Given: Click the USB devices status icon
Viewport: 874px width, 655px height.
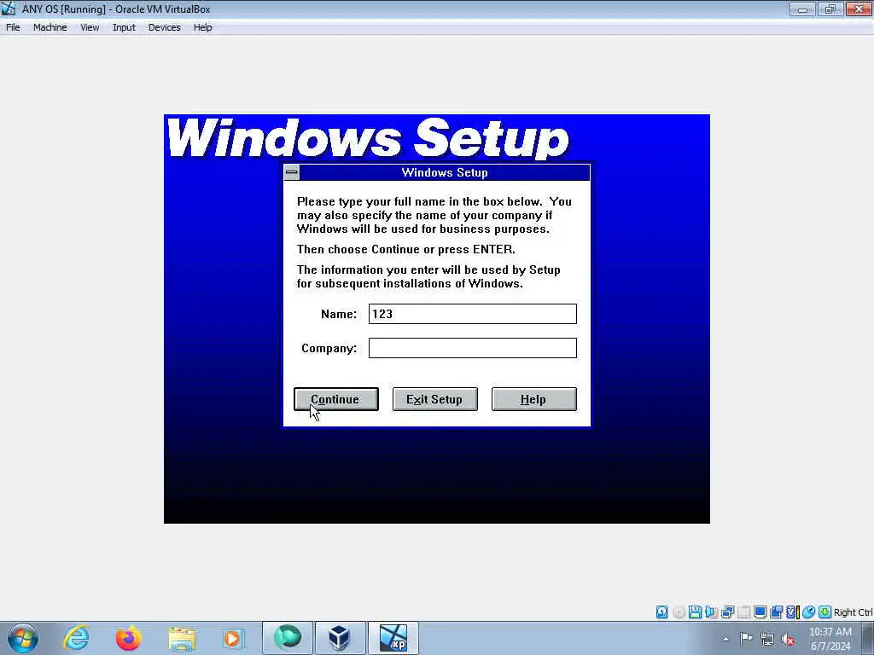Looking at the screenshot, I should [x=743, y=612].
